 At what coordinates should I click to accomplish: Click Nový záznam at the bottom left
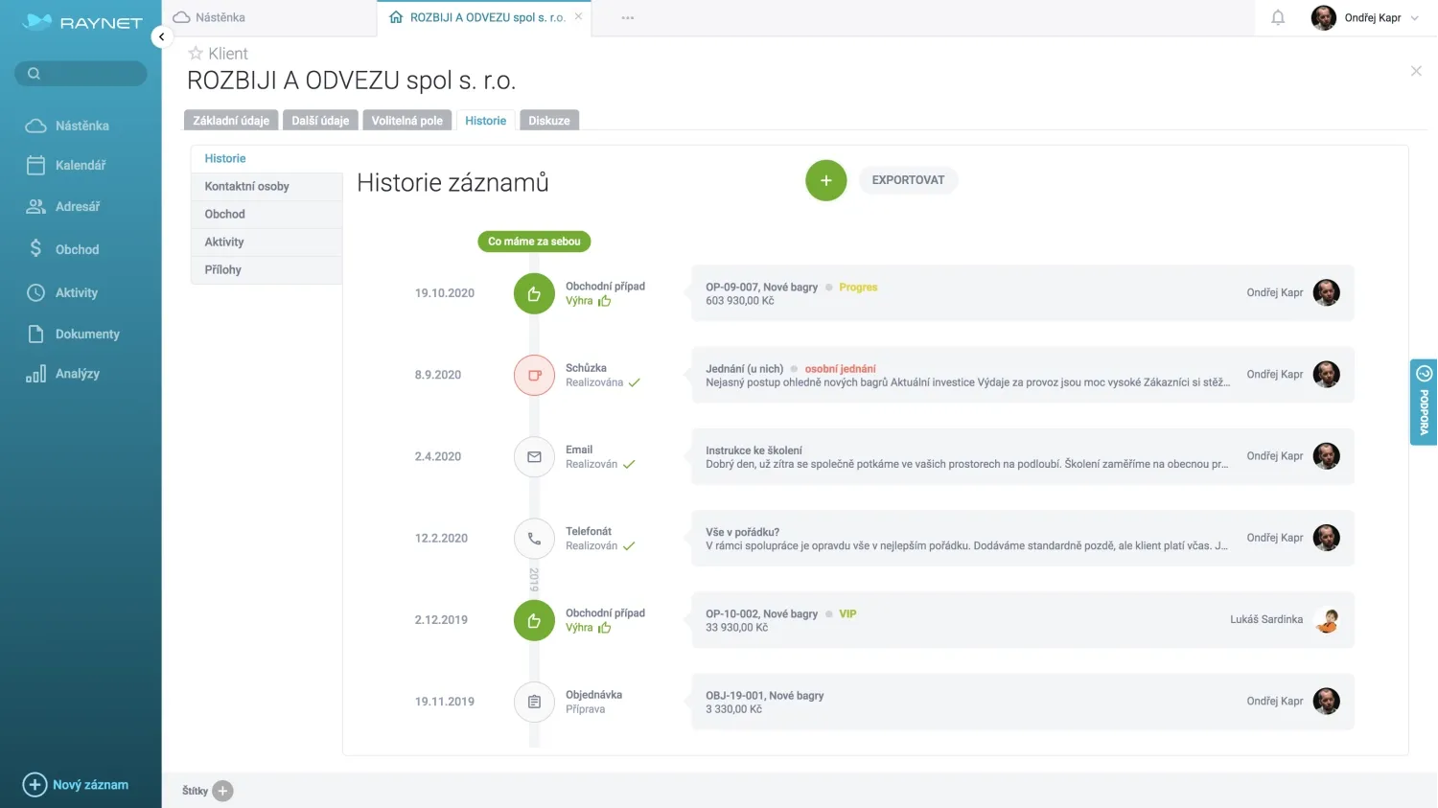79,784
